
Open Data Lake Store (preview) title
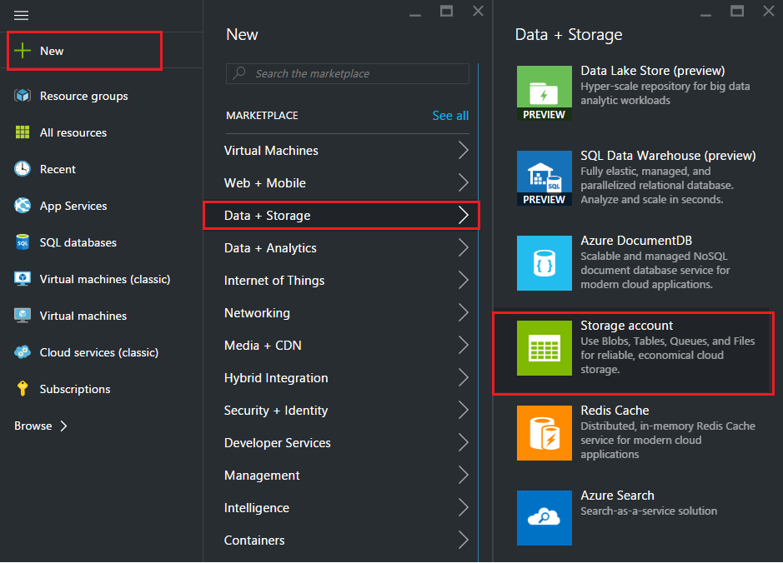tap(653, 71)
